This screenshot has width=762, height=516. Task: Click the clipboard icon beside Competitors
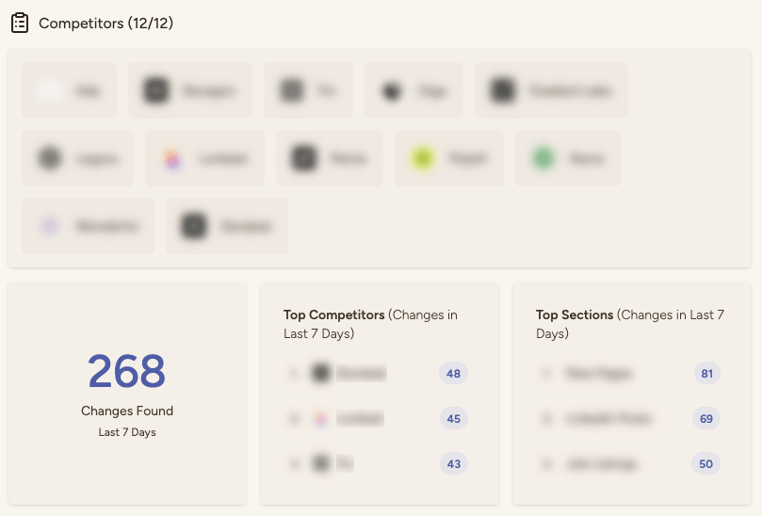point(20,23)
